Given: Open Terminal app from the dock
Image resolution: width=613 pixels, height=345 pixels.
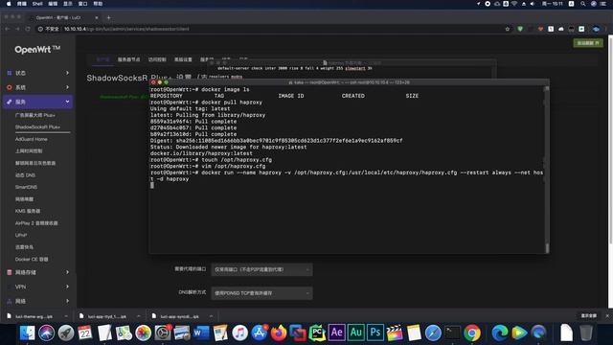Looking at the screenshot, I should [453, 333].
